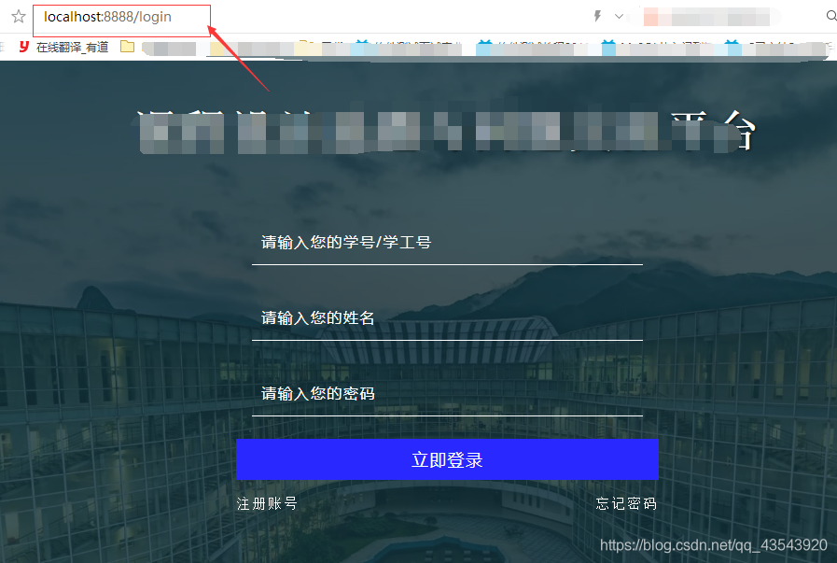Click the lightning extension icon near the address bar
837x563 pixels.
(x=597, y=15)
